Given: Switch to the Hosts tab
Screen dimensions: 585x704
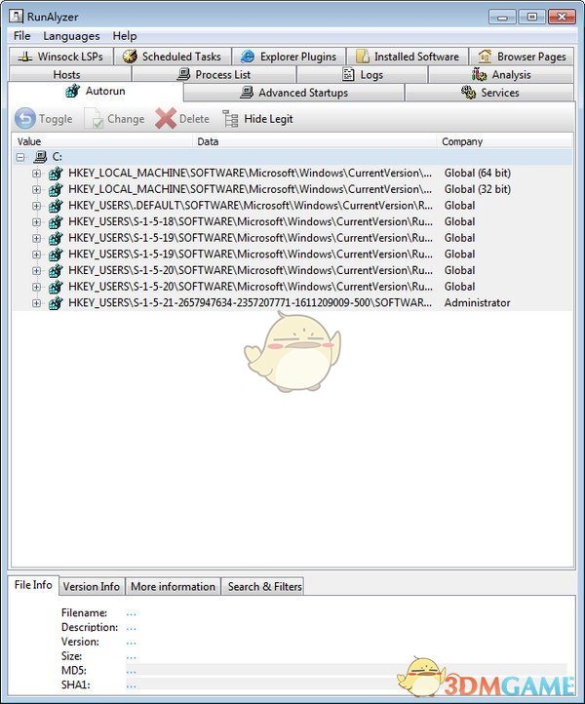Looking at the screenshot, I should (69, 74).
